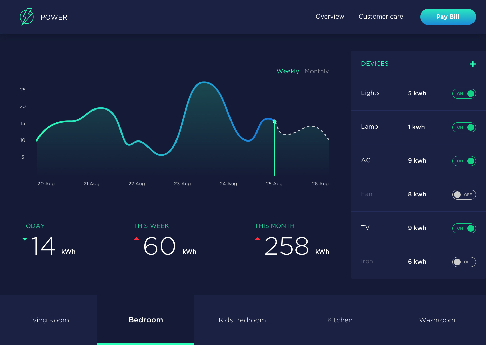Click the POWER brand name

click(54, 17)
